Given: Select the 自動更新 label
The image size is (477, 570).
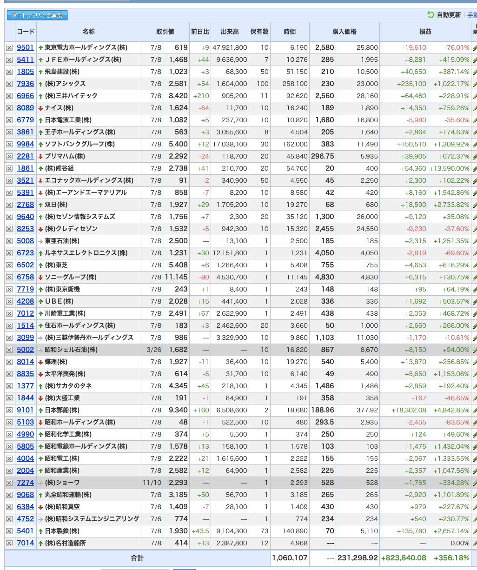Looking at the screenshot, I should pyautogui.click(x=449, y=15).
